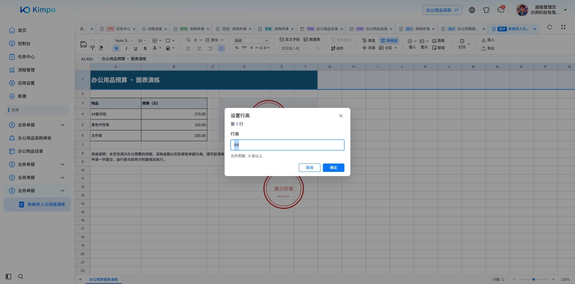Click the zoom slider handle
575x284 pixels.
[x=533, y=280]
